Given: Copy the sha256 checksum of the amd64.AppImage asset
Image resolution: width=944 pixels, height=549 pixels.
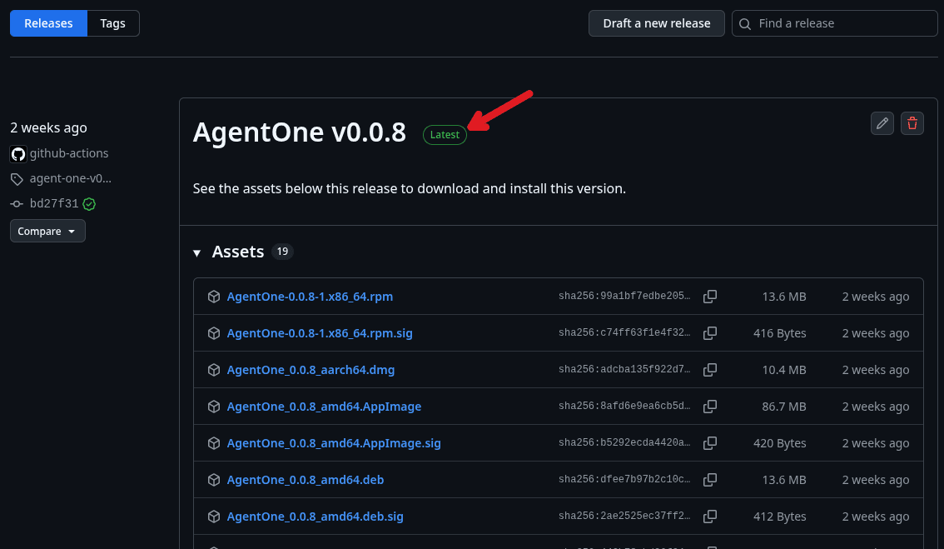Looking at the screenshot, I should [x=710, y=406].
